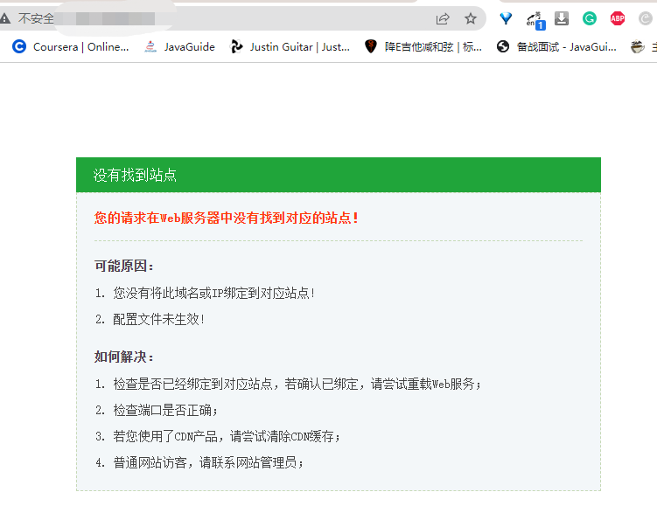
Task: Open the Grammarly extension icon
Action: (x=590, y=18)
